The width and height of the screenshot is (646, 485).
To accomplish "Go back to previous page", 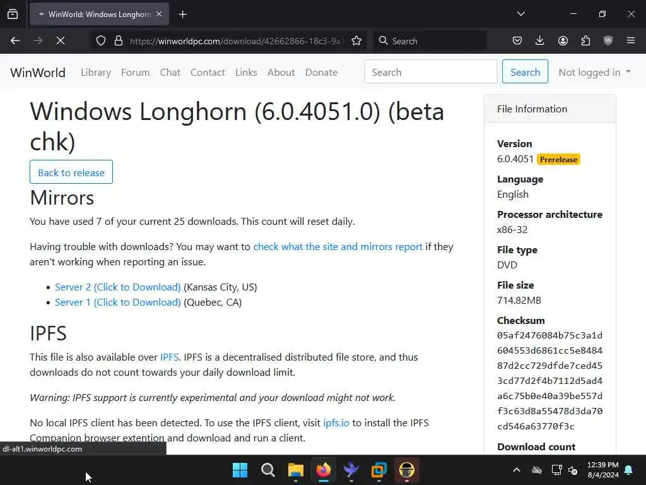I will tap(15, 40).
